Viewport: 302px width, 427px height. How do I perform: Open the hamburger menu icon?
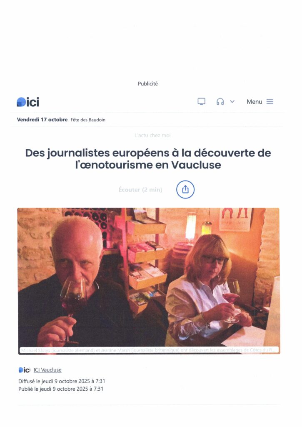coord(270,102)
